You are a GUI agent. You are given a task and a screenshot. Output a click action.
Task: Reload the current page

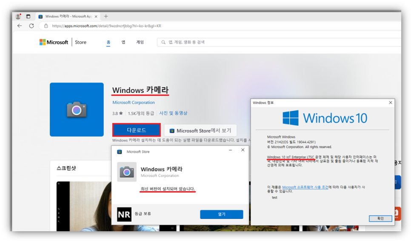point(31,26)
